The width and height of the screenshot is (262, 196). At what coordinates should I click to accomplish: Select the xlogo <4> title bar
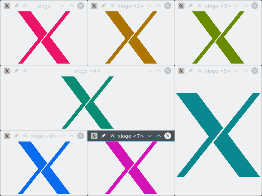tap(87, 71)
